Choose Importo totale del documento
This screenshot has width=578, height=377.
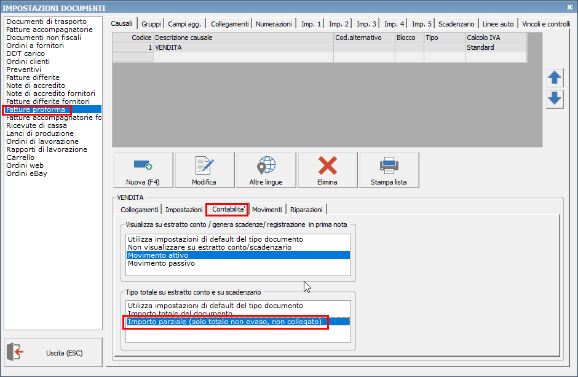coord(238,313)
